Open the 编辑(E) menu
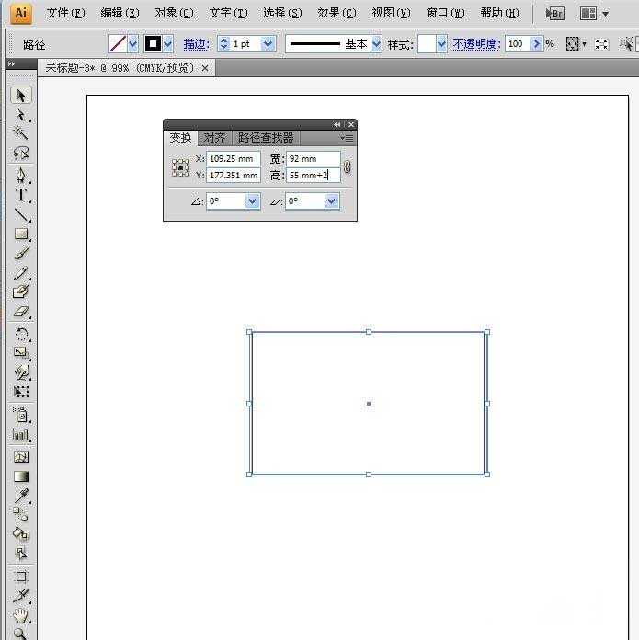This screenshot has width=639, height=640. pos(120,13)
